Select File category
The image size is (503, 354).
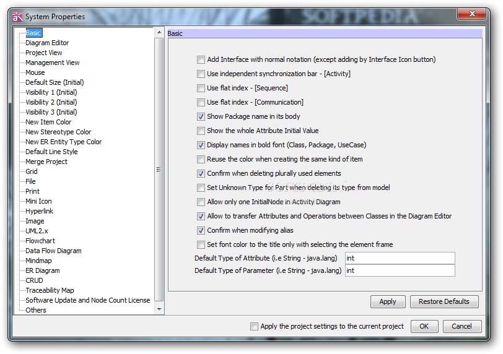[x=30, y=182]
